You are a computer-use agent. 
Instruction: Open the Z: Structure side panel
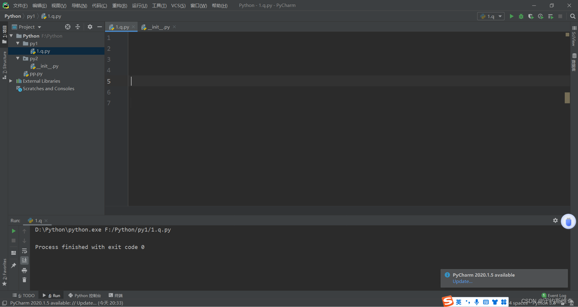point(4,65)
